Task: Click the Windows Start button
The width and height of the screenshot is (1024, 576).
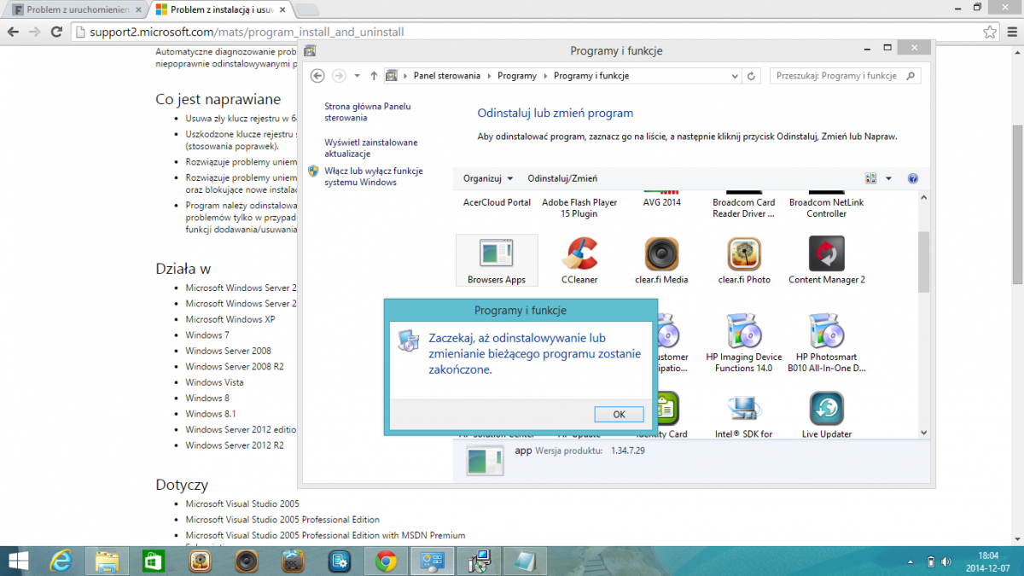Action: [18, 561]
